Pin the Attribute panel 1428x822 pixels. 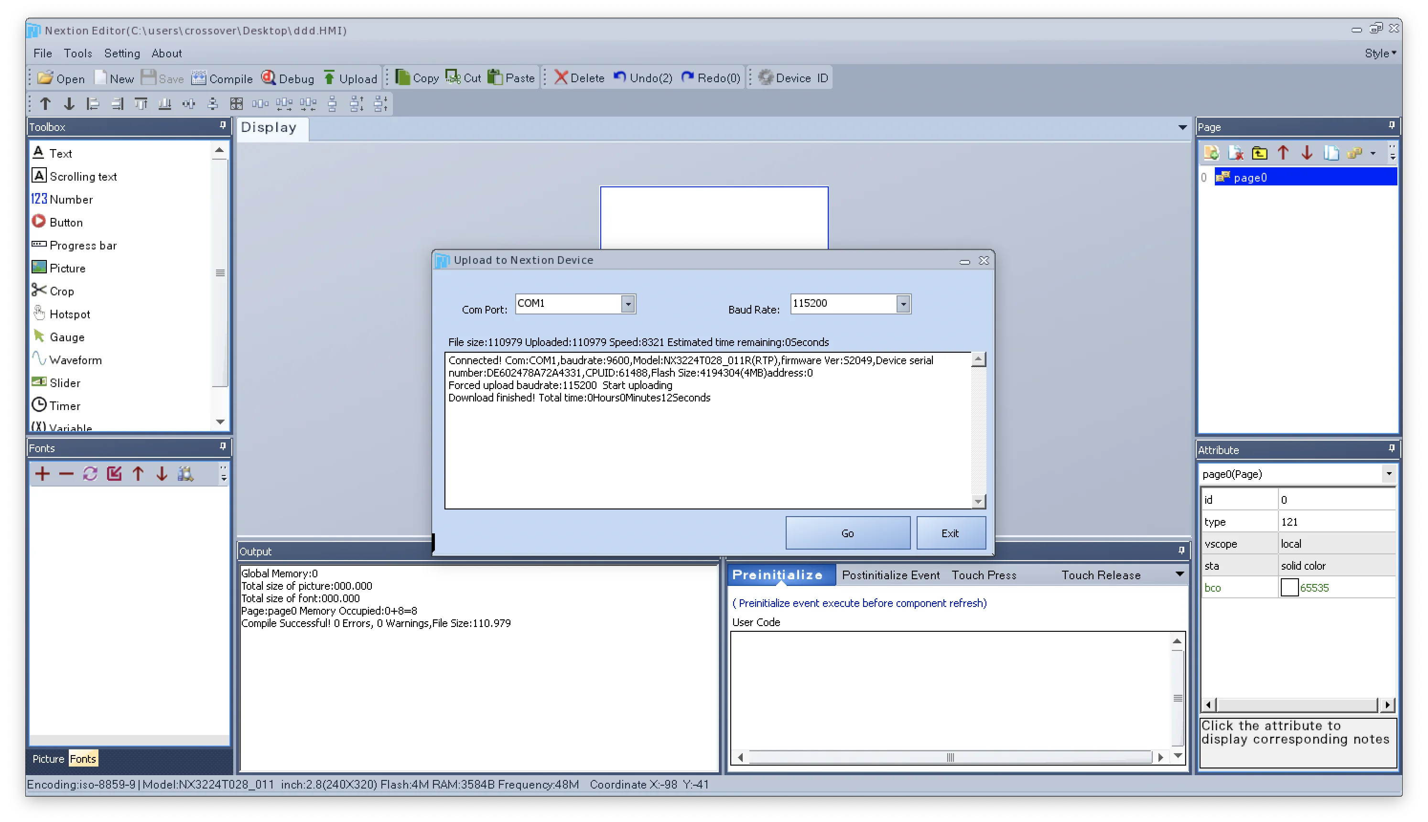coord(1391,448)
